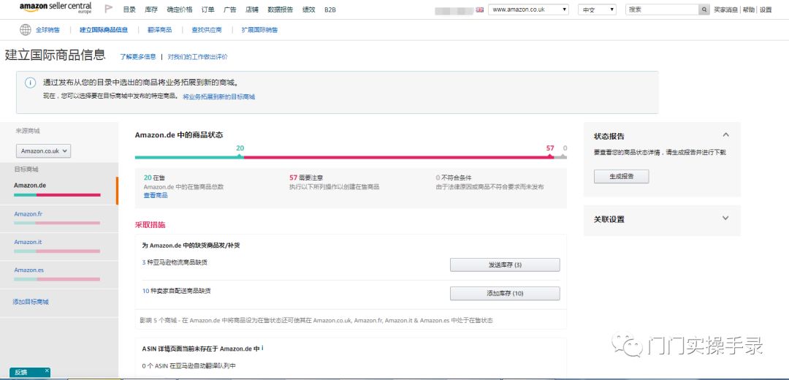Open the www.amazon.co.uk marketplace dropdown
The height and width of the screenshot is (380, 789).
tap(528, 9)
